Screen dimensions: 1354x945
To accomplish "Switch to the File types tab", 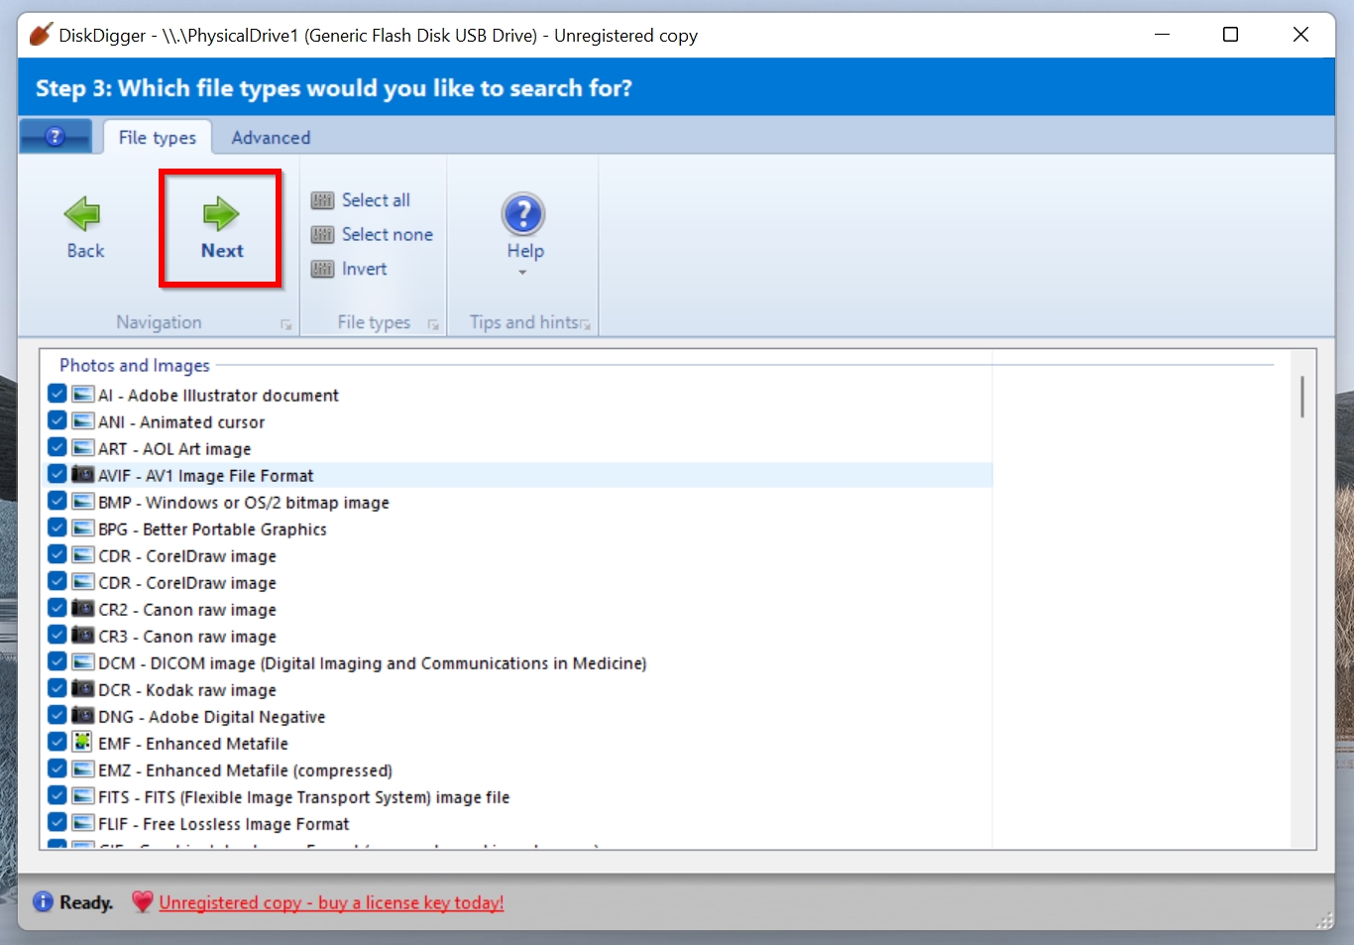I will [158, 138].
